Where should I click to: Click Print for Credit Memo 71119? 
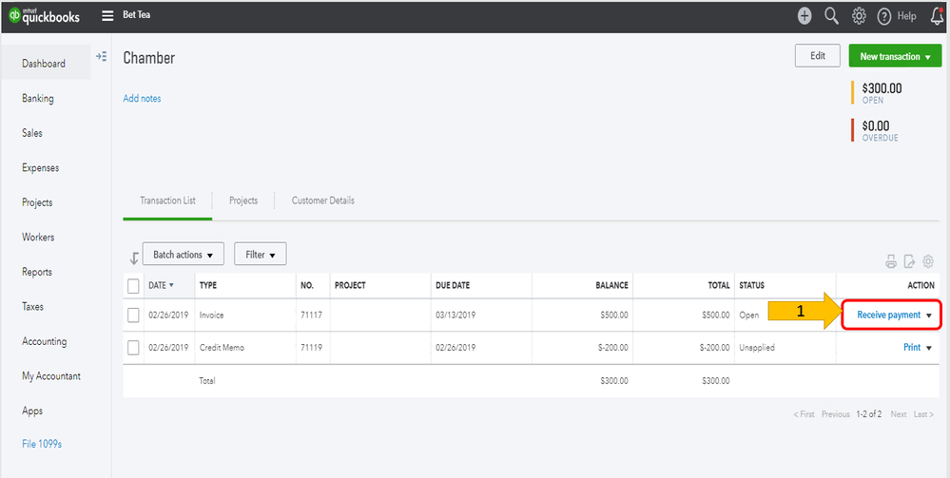[912, 348]
